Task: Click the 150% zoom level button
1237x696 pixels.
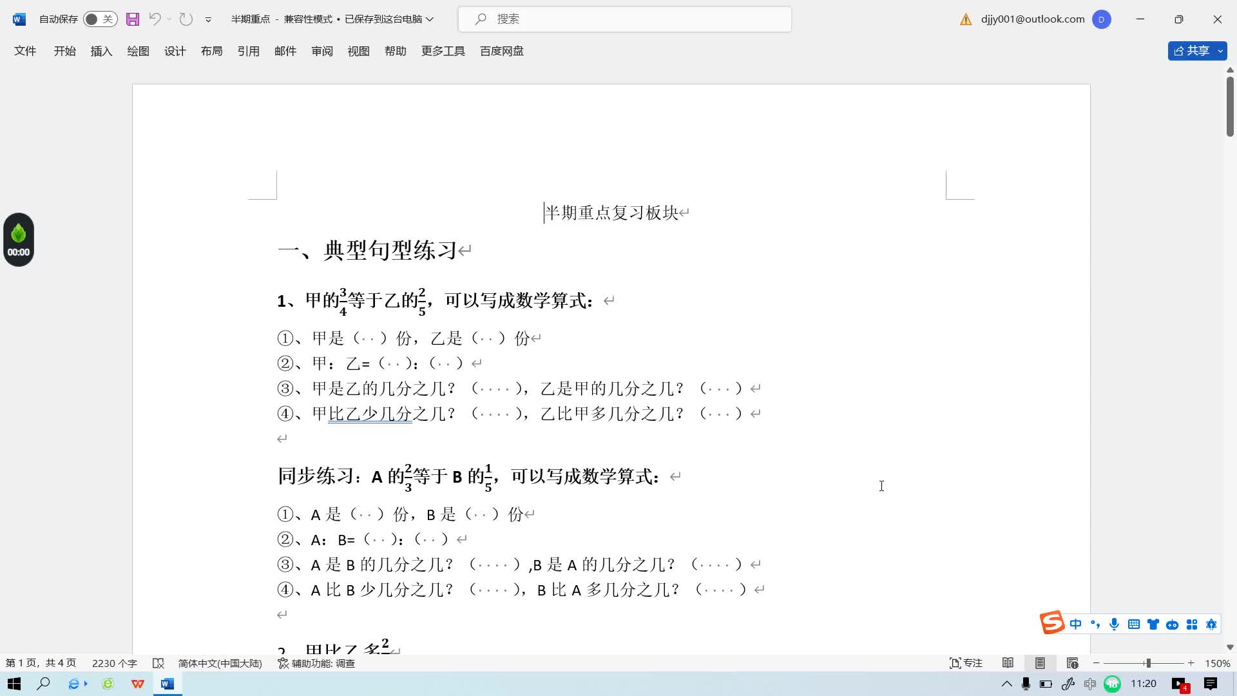Action: [1218, 663]
